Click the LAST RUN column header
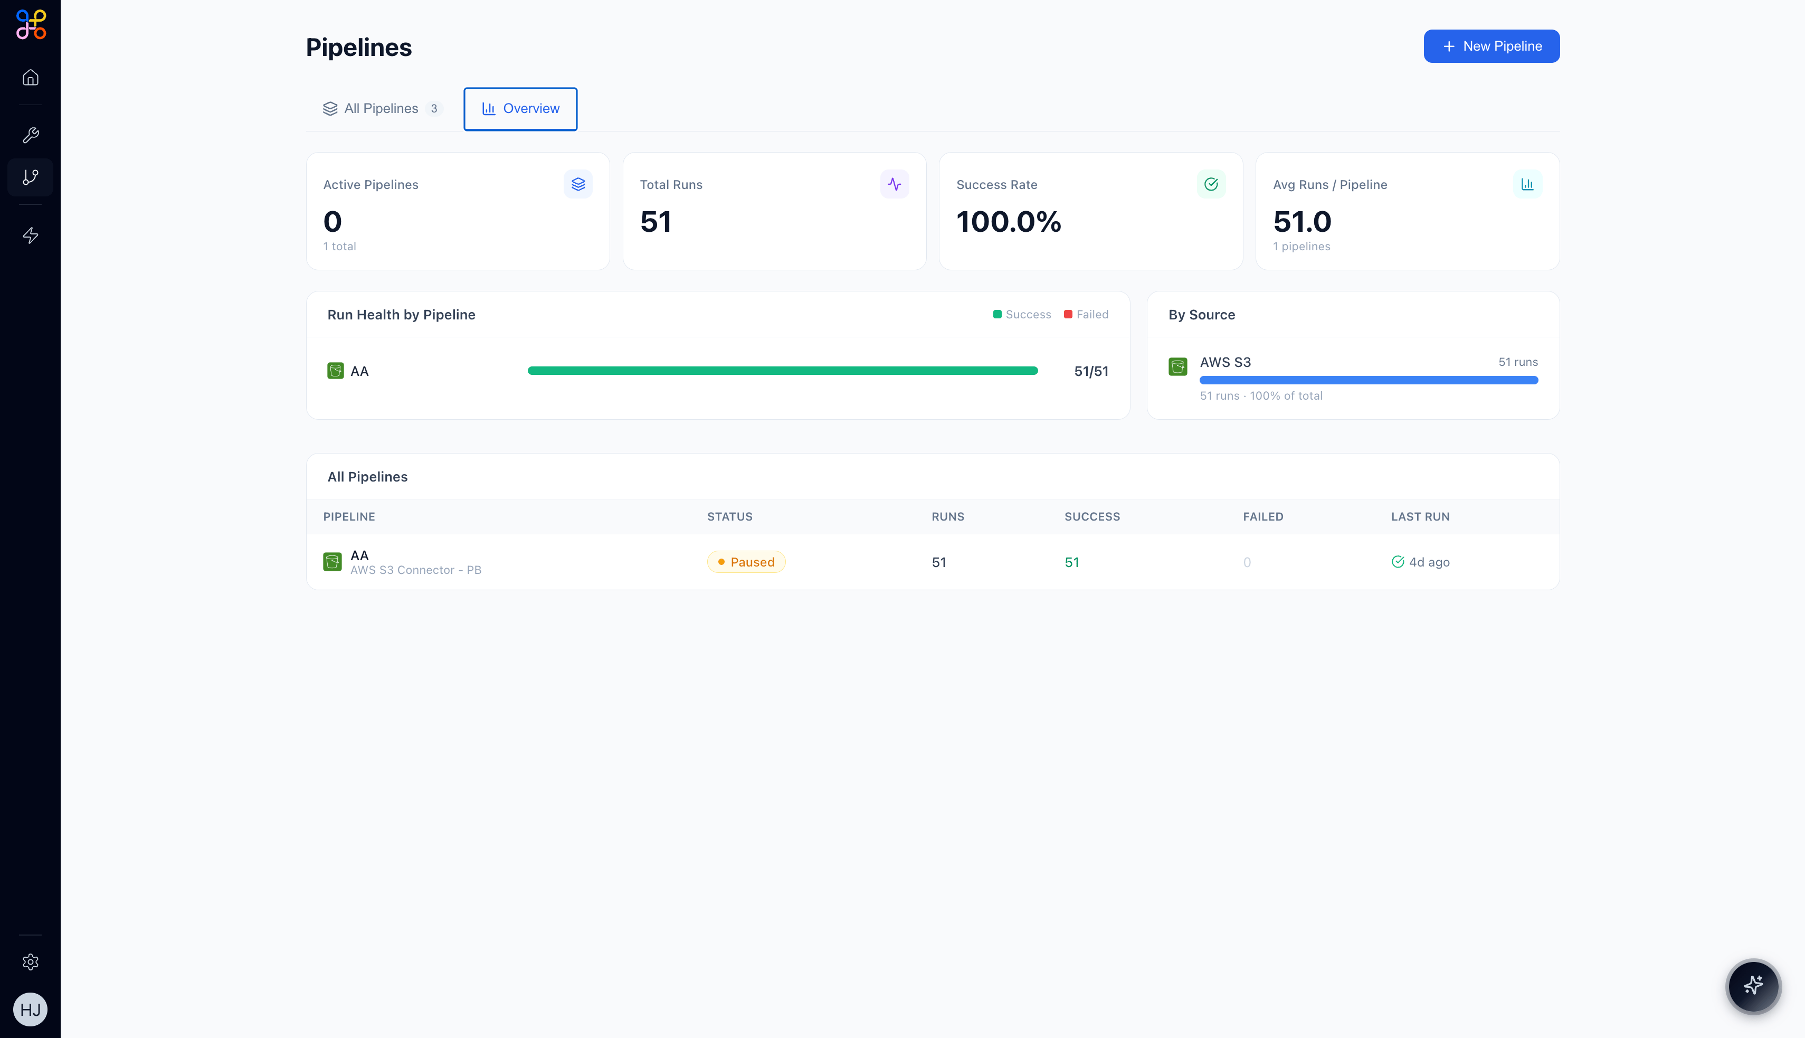This screenshot has height=1038, width=1805. coord(1420,516)
